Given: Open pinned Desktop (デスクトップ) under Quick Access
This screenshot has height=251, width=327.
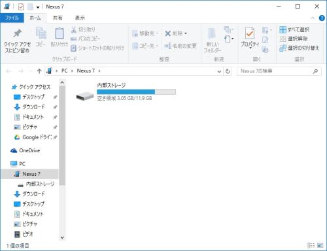Looking at the screenshot, I should [x=33, y=97].
